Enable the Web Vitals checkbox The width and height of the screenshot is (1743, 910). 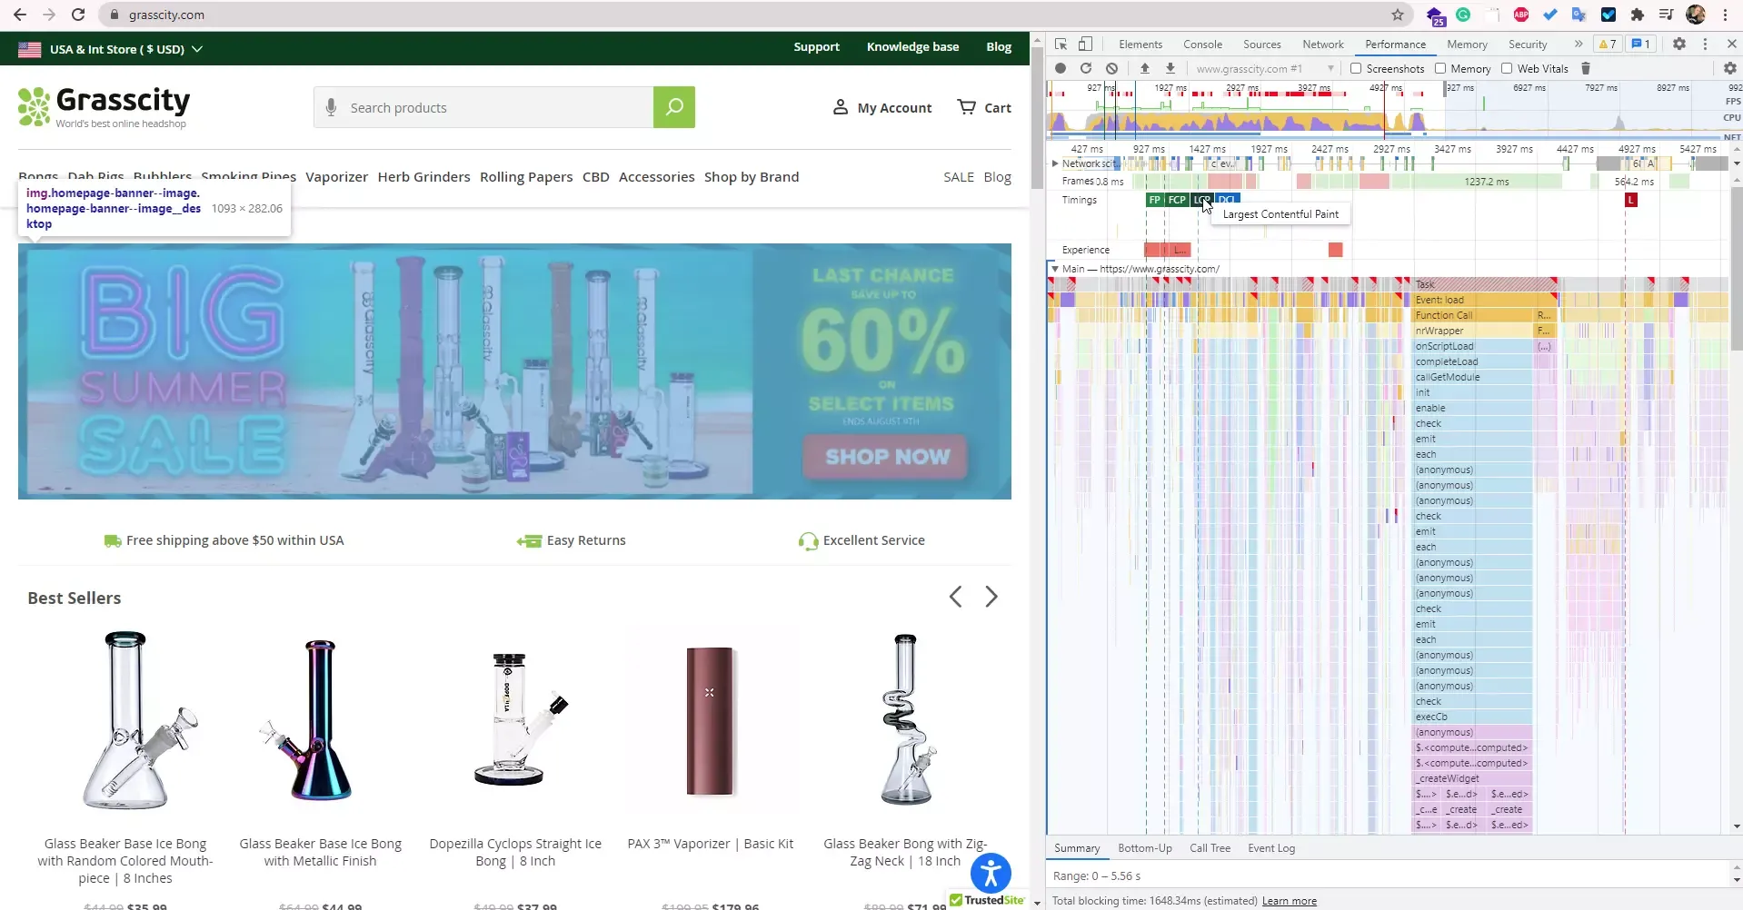click(x=1507, y=68)
